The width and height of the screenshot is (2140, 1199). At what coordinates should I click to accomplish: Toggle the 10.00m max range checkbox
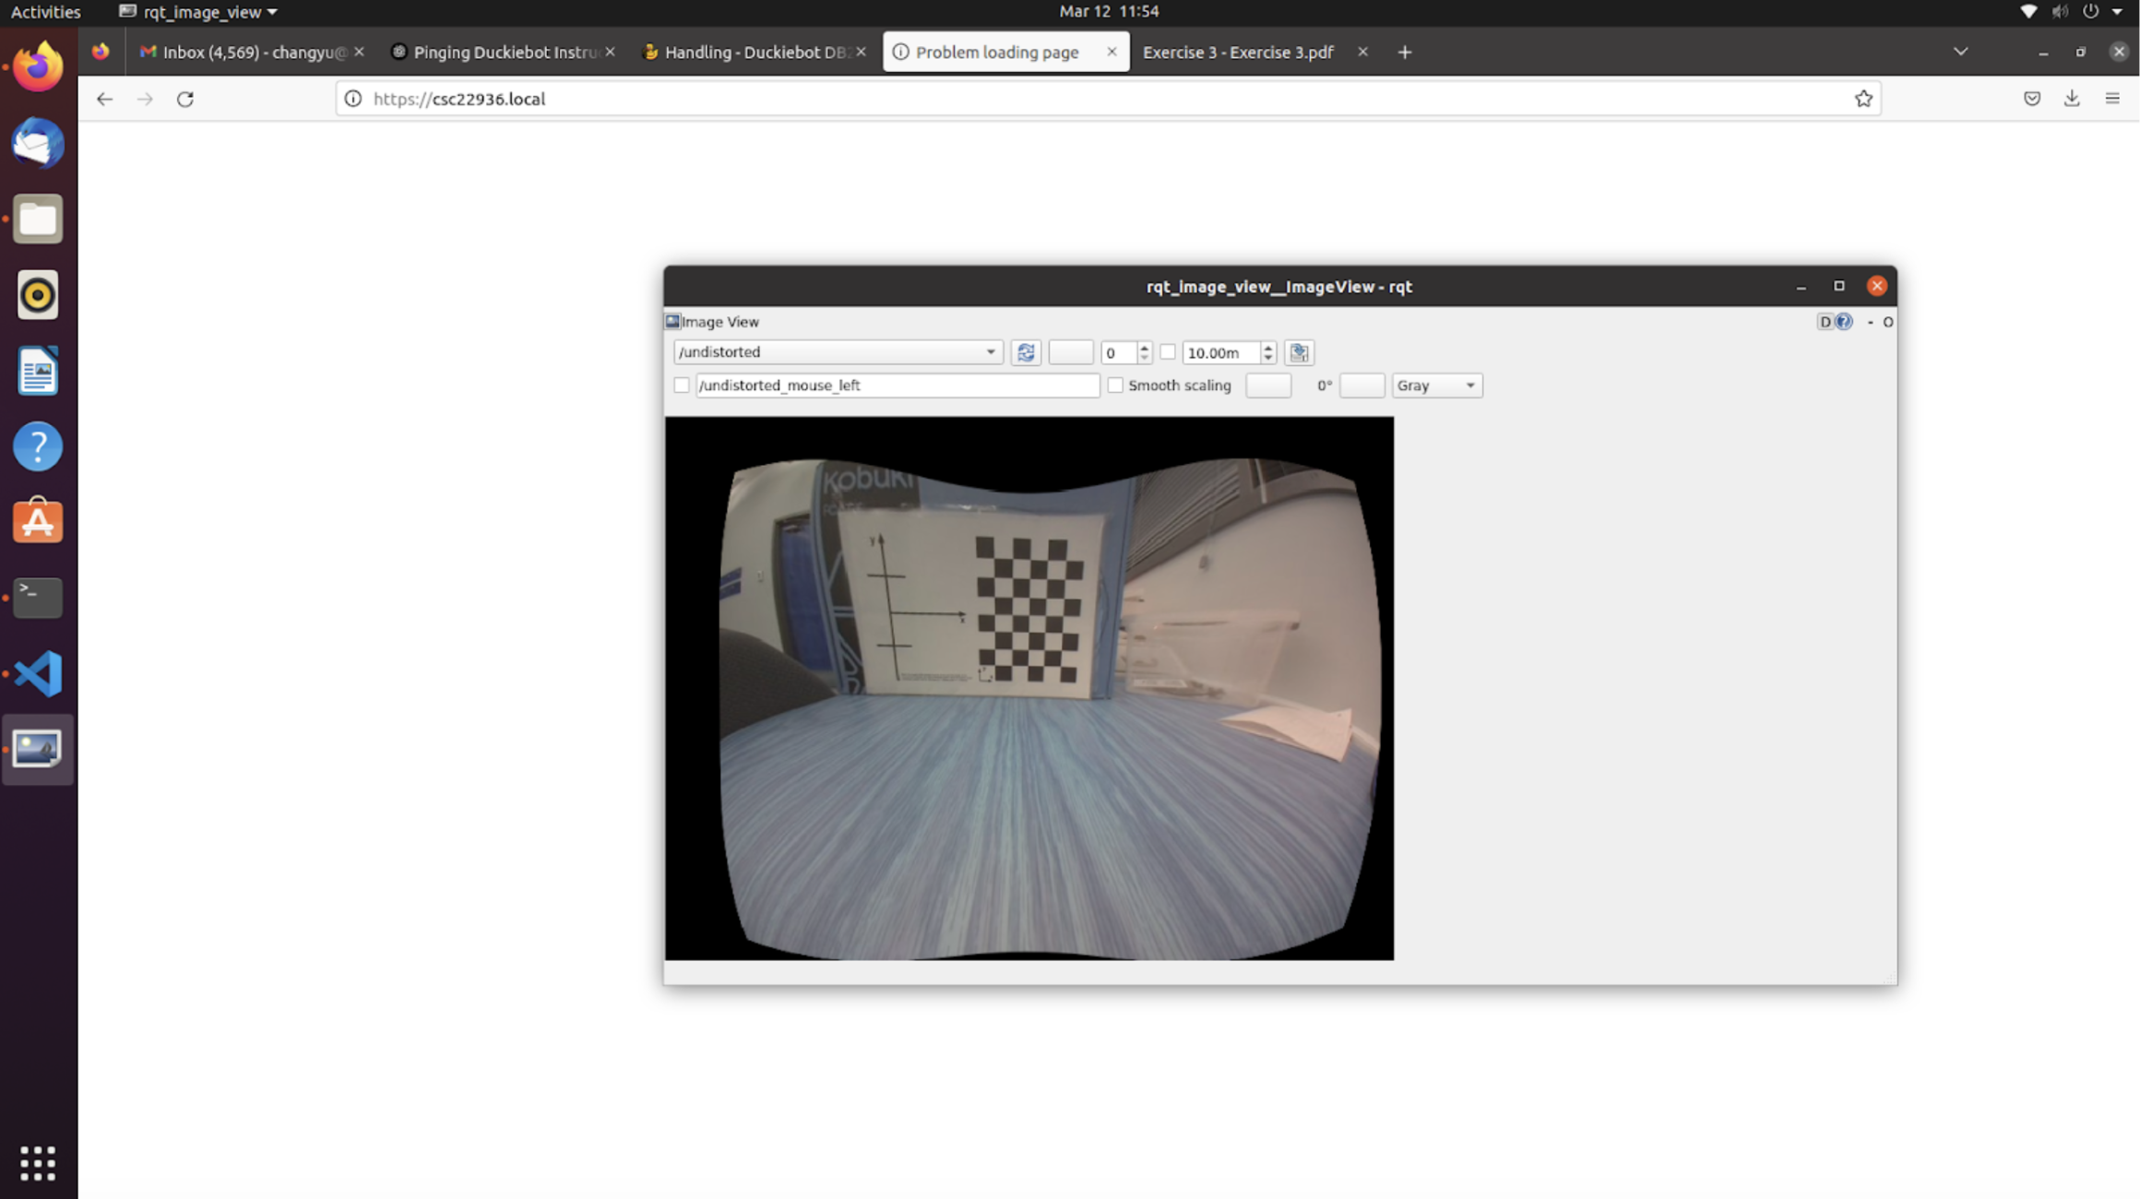tap(1168, 352)
